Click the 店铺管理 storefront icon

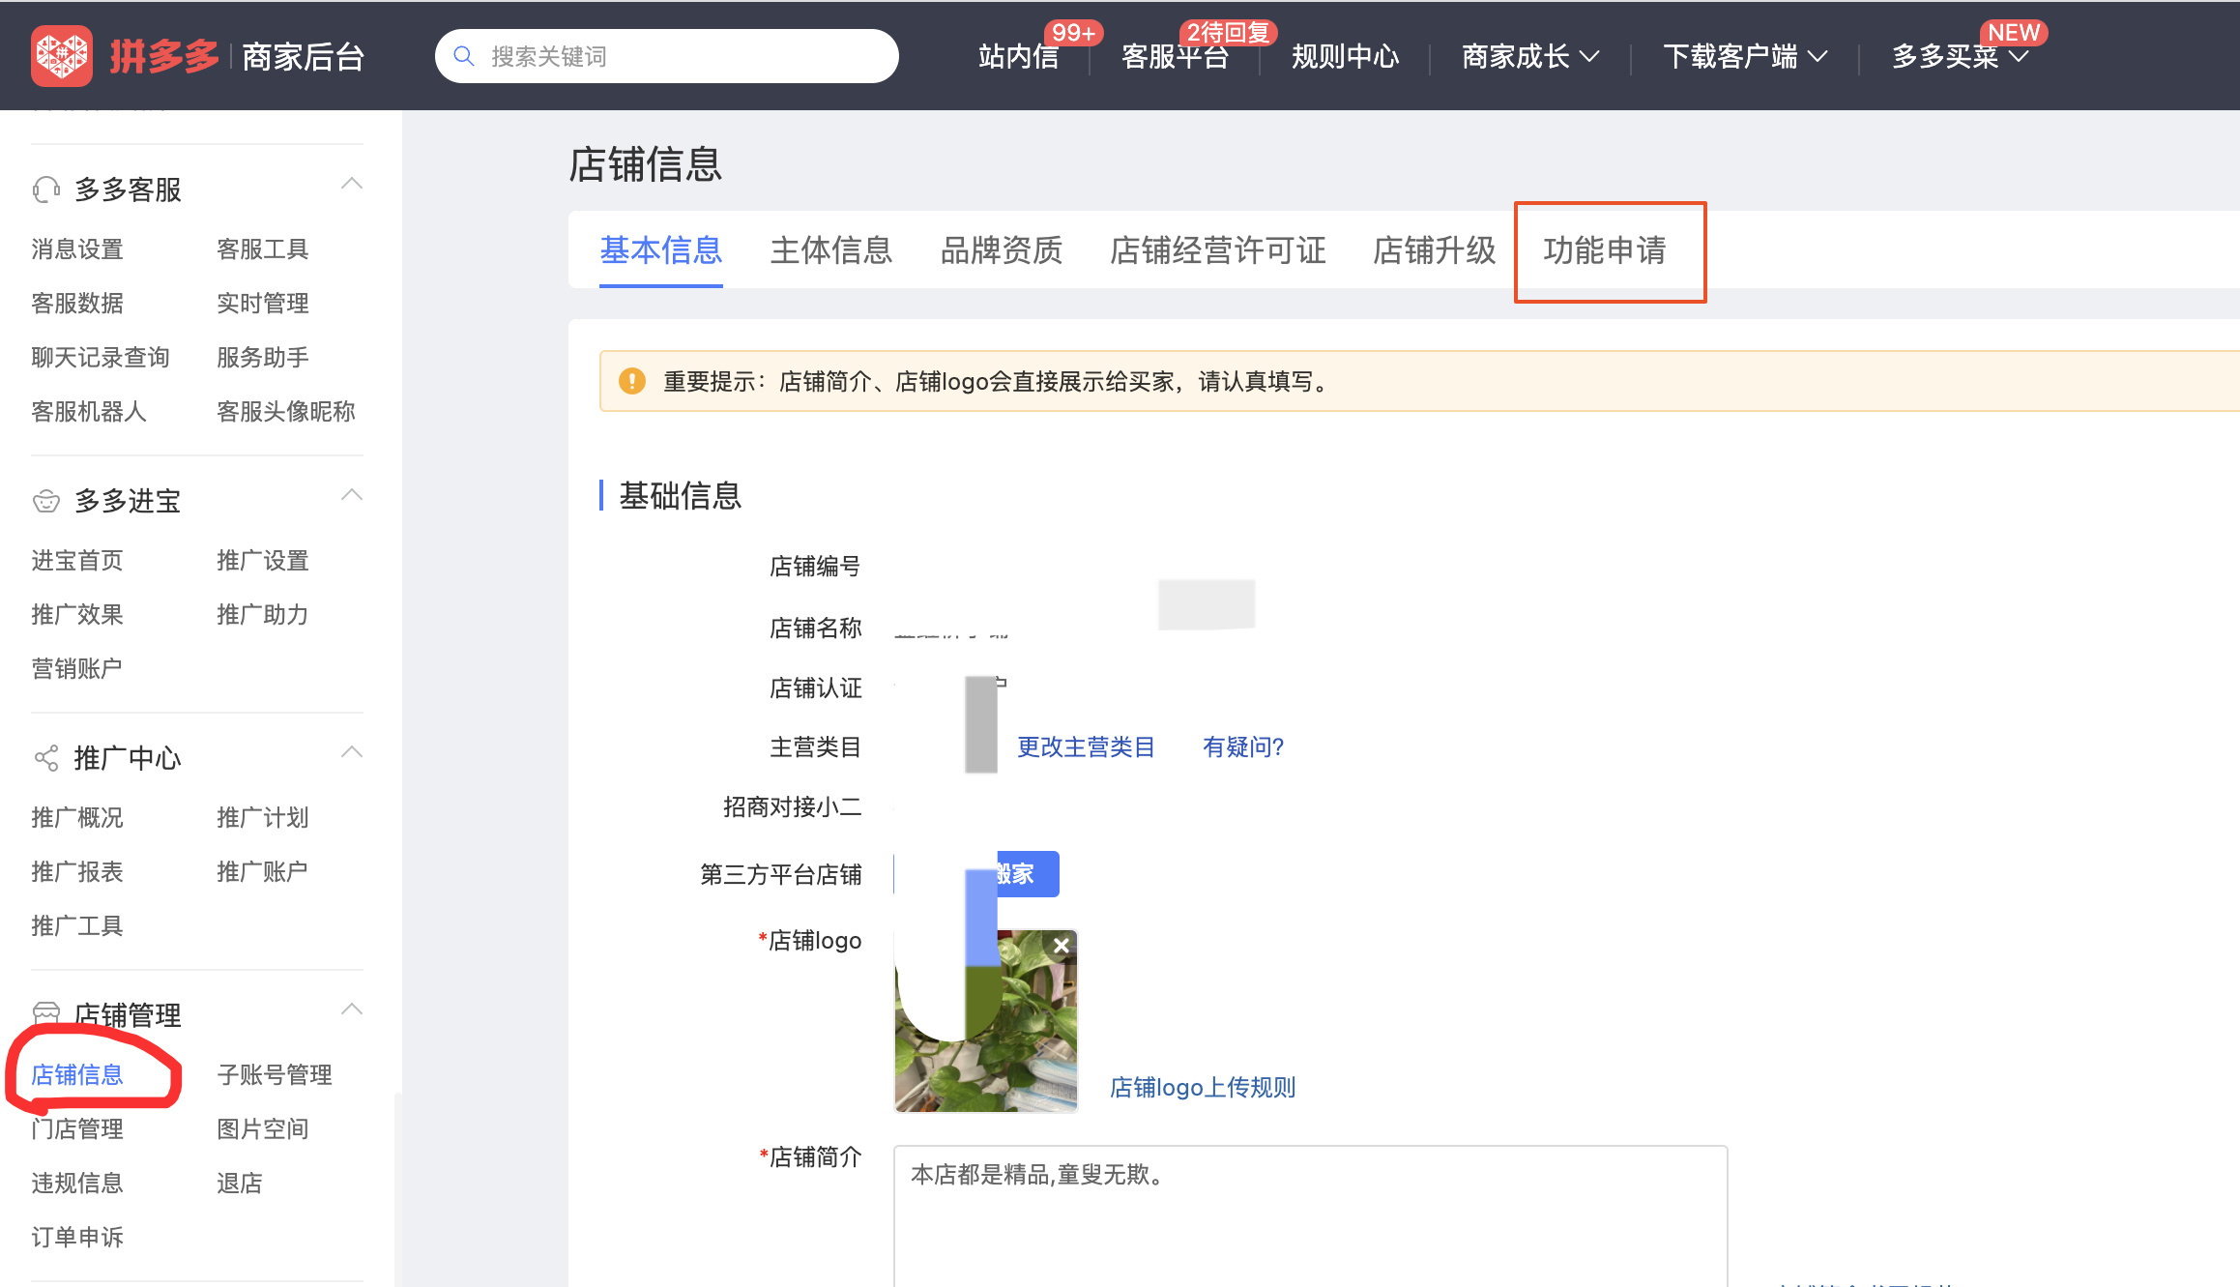[x=44, y=1014]
